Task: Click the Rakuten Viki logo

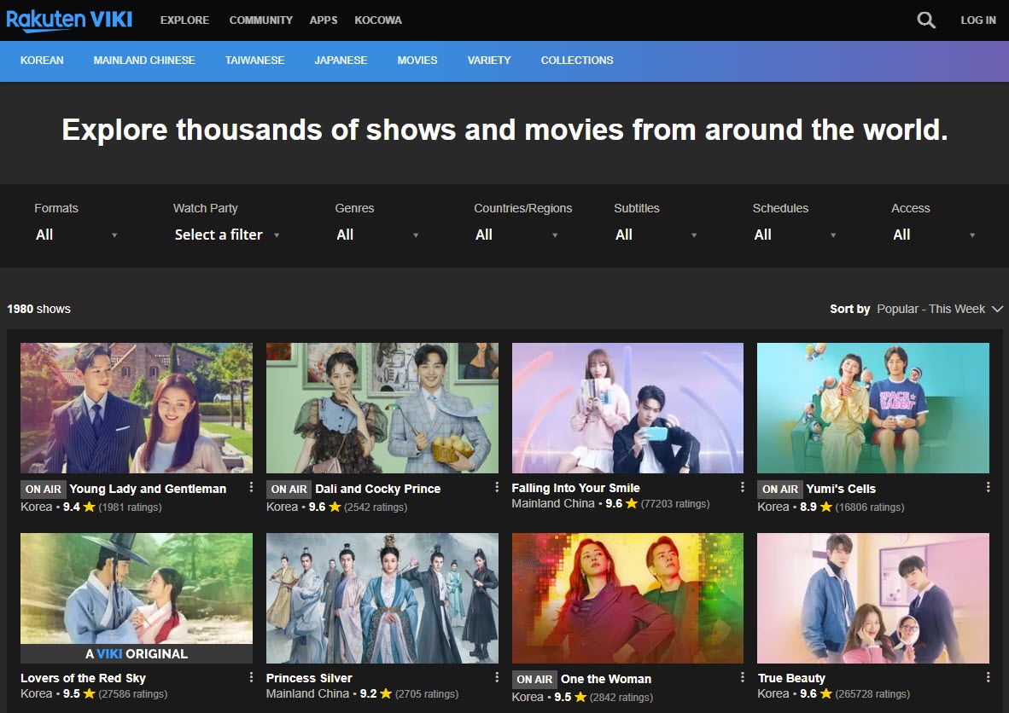Action: pos(69,20)
